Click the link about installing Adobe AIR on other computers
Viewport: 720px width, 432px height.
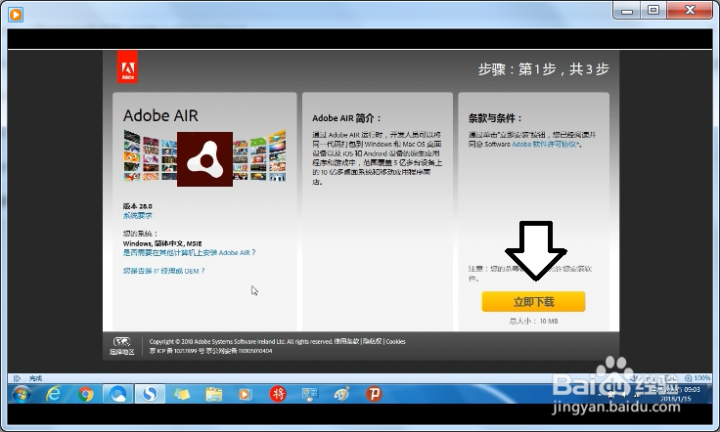point(189,253)
